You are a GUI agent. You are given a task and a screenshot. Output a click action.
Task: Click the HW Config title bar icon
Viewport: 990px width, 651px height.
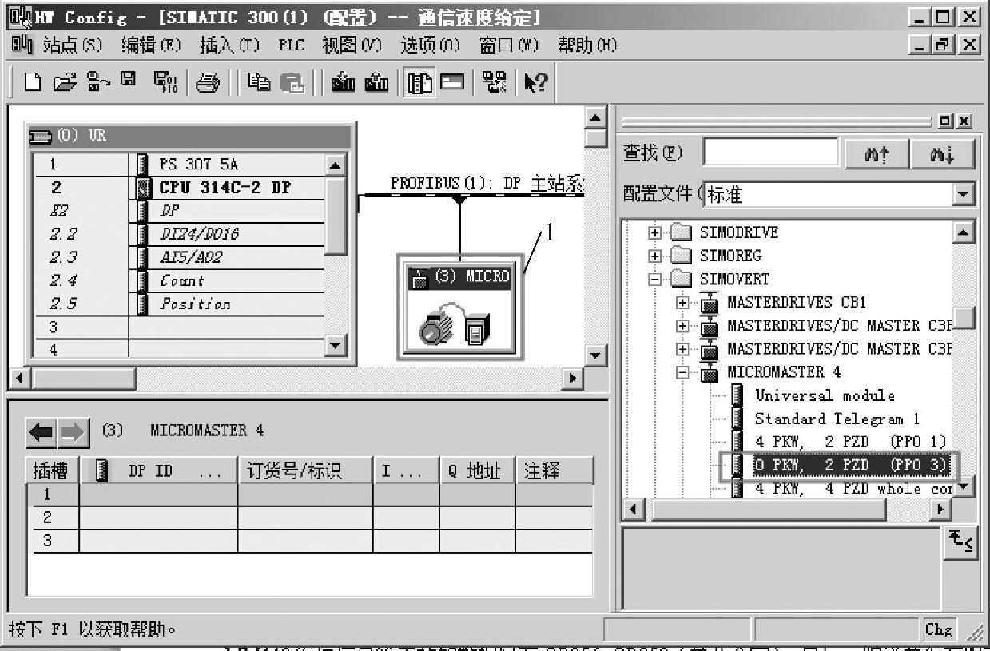[x=20, y=17]
